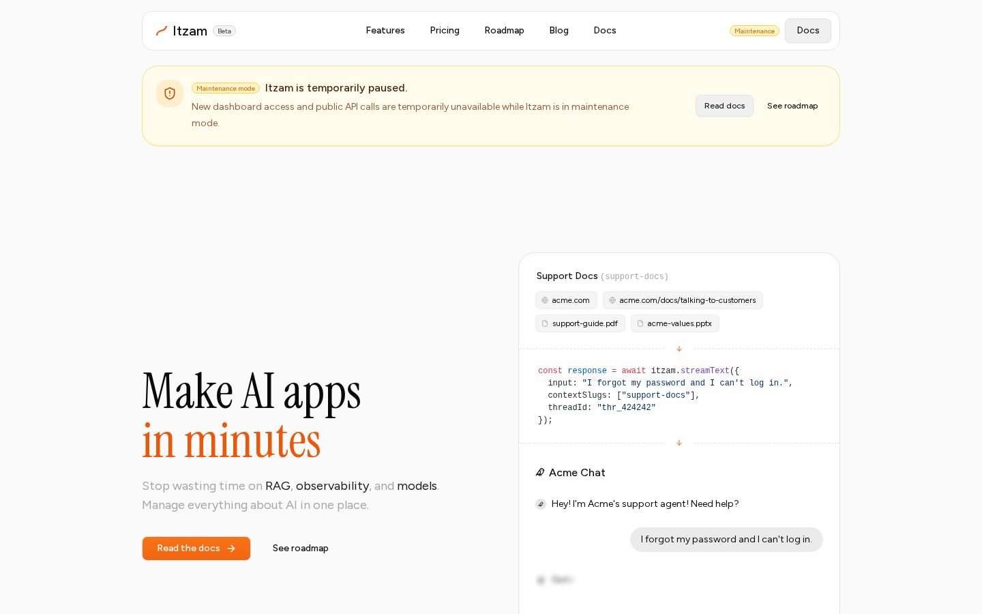This screenshot has width=982, height=614.
Task: Open the Features nav item
Action: click(x=385, y=31)
